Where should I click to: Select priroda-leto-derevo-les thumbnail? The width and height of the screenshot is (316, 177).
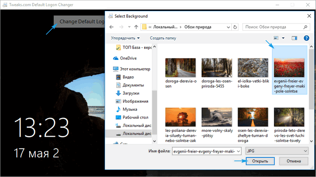[289, 117]
